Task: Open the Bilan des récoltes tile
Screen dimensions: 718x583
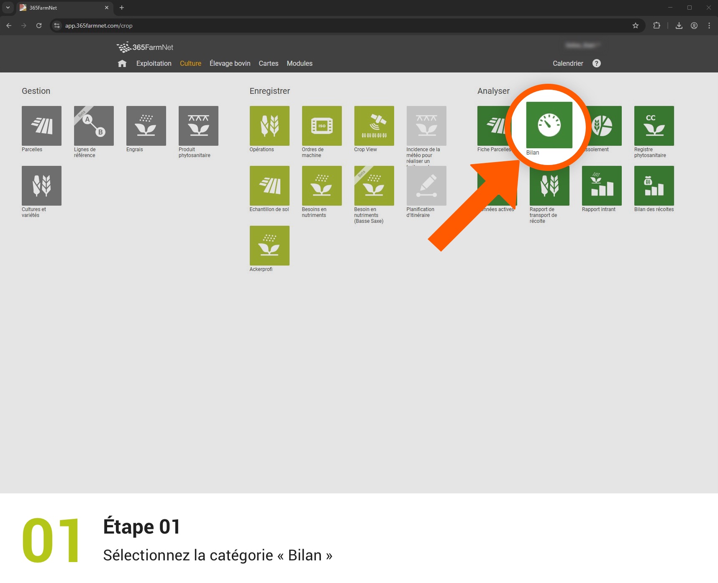Action: click(654, 186)
